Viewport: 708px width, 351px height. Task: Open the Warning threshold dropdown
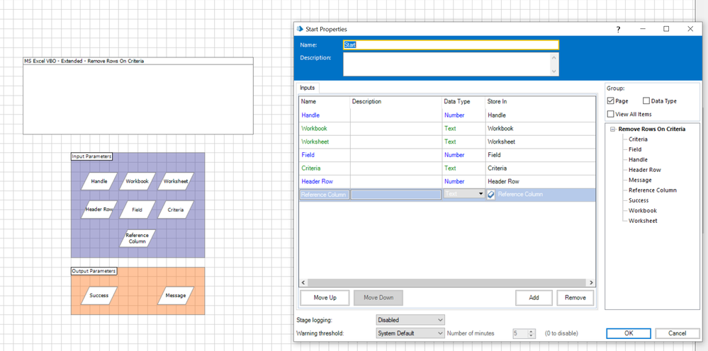coord(410,333)
